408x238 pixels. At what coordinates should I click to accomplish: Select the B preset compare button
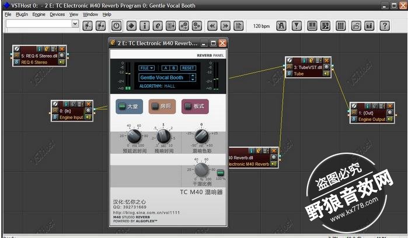pos(173,68)
